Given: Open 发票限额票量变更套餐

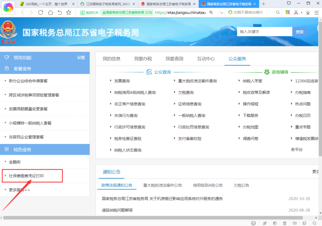Looking at the screenshot, I should click(x=28, y=109).
